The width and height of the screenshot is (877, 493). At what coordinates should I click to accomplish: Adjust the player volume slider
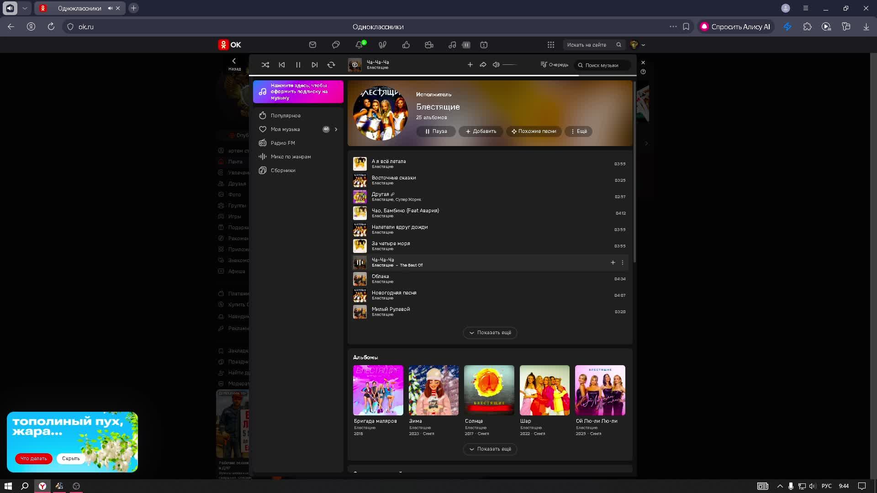pyautogui.click(x=510, y=65)
